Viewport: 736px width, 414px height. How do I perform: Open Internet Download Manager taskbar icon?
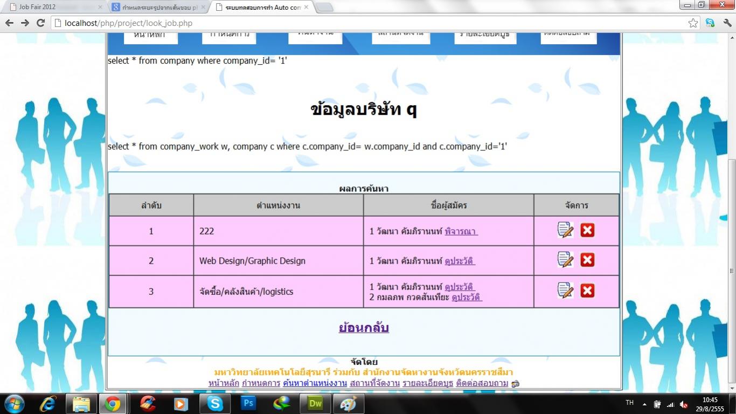pyautogui.click(x=282, y=403)
